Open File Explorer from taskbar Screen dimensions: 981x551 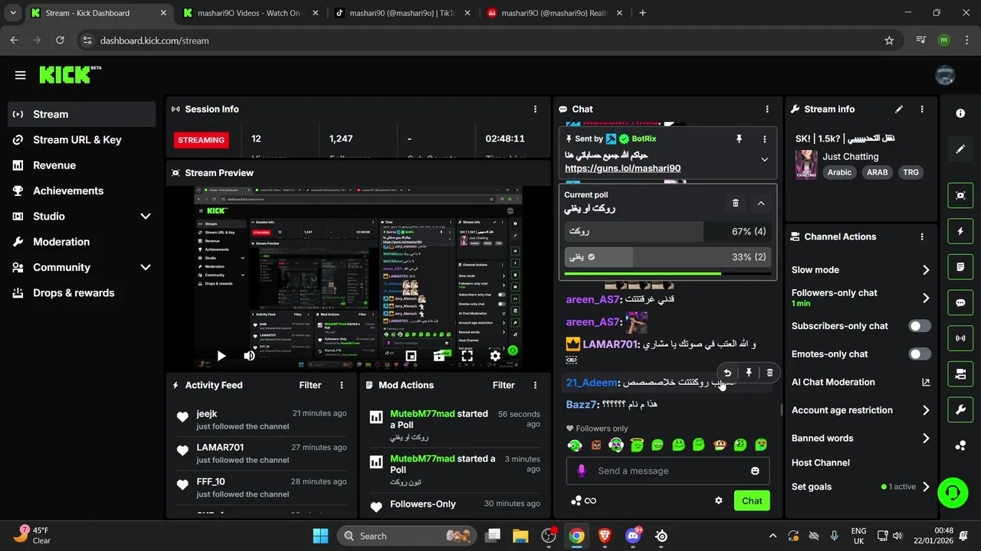[520, 536]
